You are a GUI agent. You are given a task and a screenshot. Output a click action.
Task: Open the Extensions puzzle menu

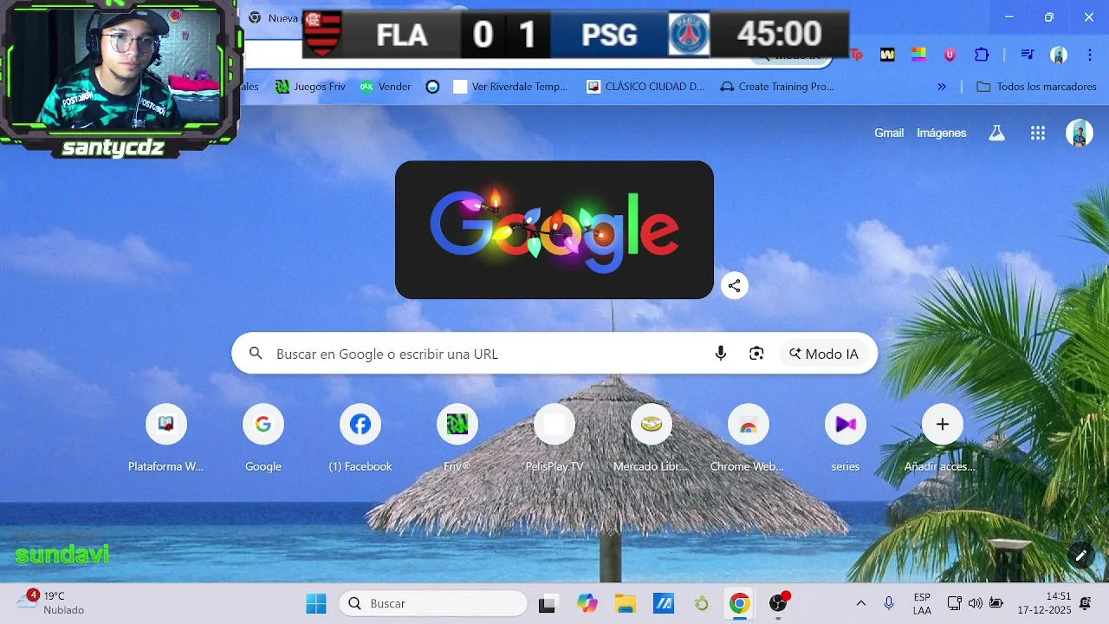pyautogui.click(x=982, y=55)
